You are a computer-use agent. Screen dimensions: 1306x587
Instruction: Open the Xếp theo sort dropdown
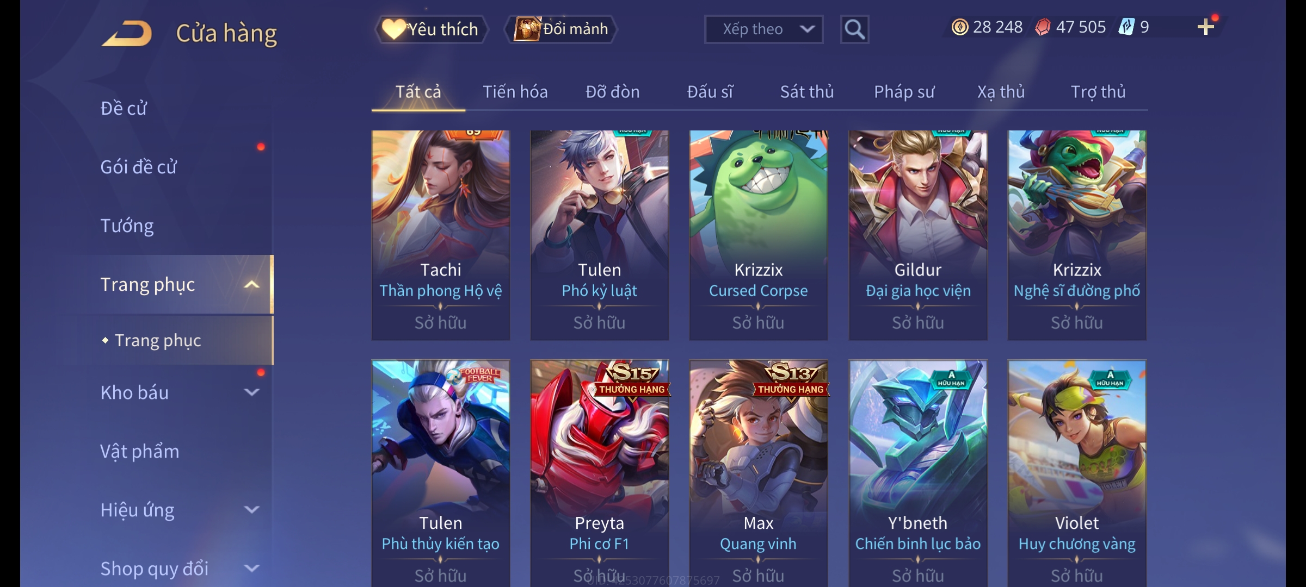[763, 29]
